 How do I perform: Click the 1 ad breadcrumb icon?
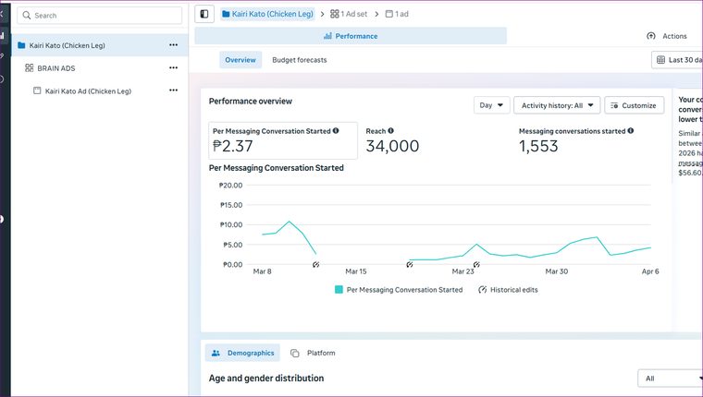coord(389,14)
